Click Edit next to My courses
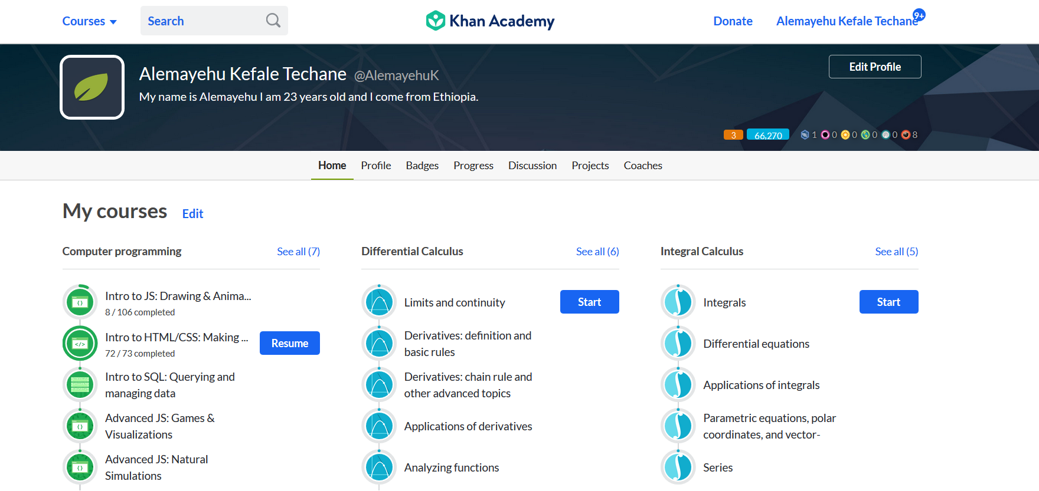 tap(192, 214)
